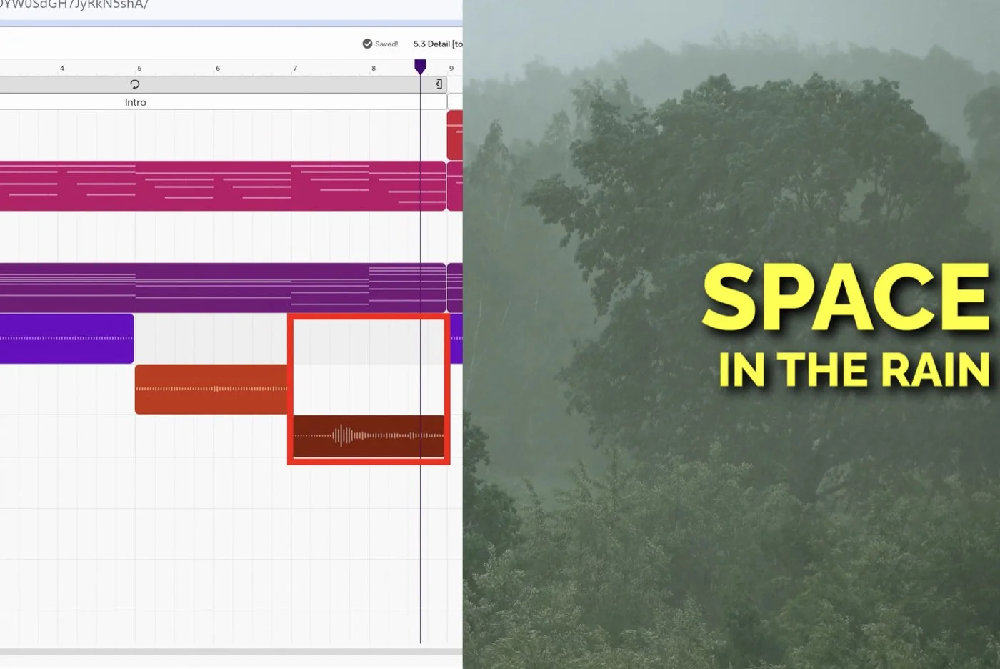This screenshot has width=1000, height=669.
Task: Click bar 6 on the timeline ruler
Action: click(218, 69)
